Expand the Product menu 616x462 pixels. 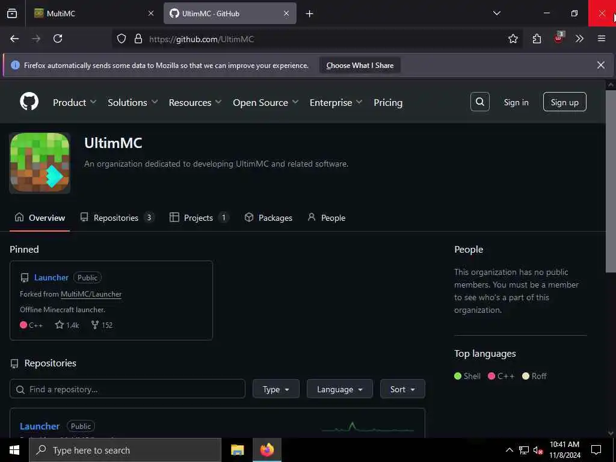[x=74, y=102]
